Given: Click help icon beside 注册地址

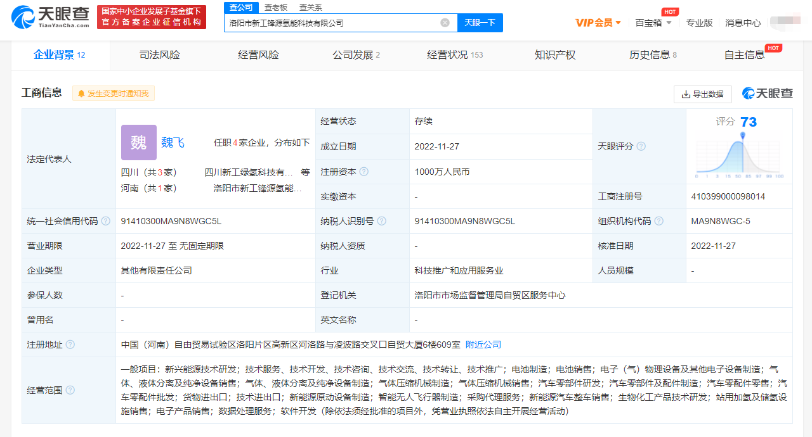Looking at the screenshot, I should 70,345.
